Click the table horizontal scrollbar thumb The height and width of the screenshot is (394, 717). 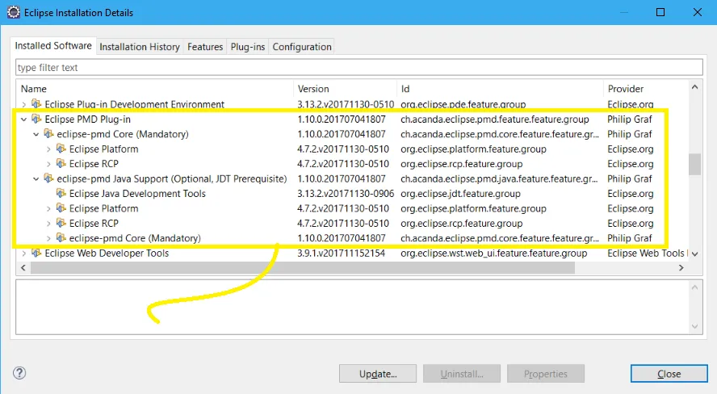[302, 268]
